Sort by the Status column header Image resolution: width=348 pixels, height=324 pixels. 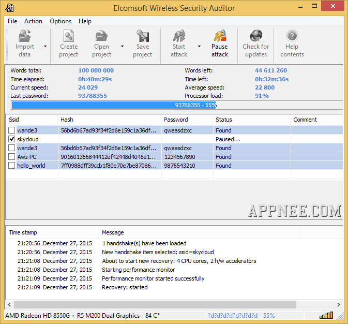[252, 120]
